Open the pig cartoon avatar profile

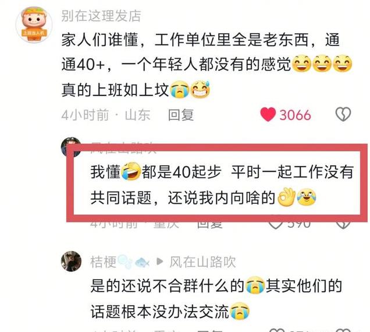point(34,24)
